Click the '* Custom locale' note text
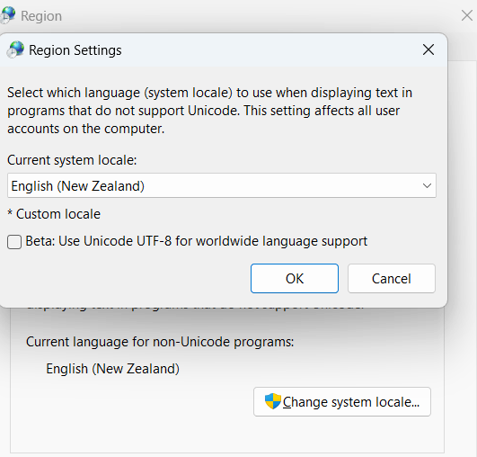Image resolution: width=477 pixels, height=457 pixels. [x=54, y=214]
